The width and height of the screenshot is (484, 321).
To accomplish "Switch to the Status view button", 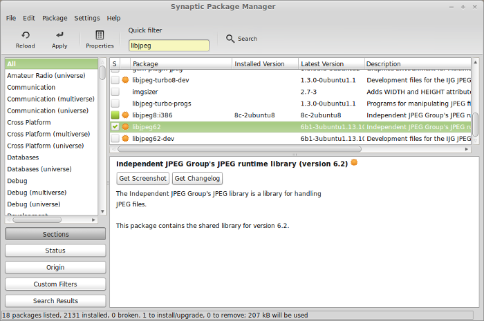I will [55, 251].
